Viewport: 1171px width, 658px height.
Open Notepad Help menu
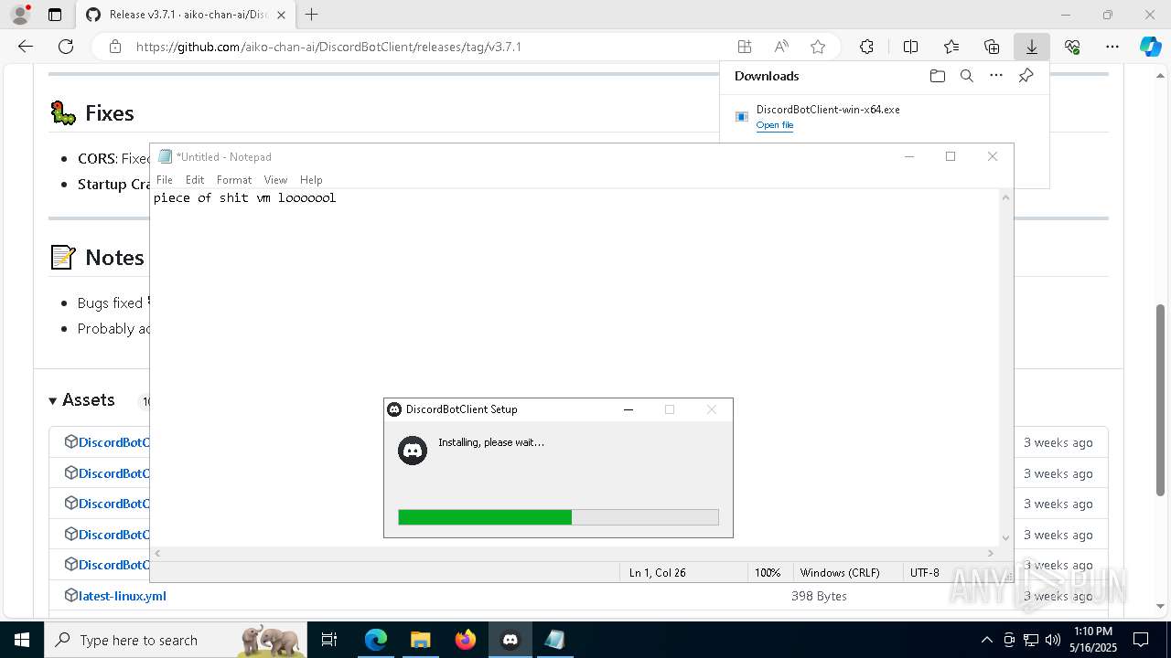click(311, 180)
